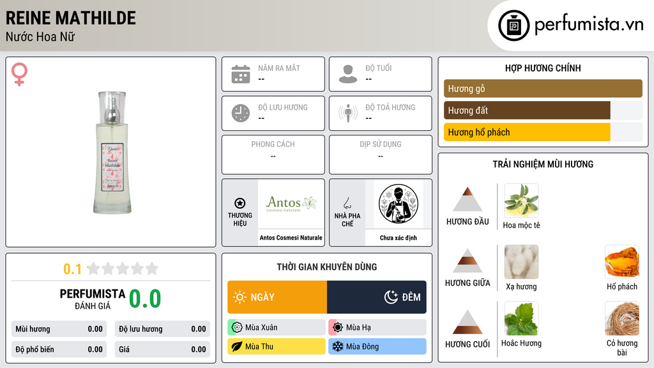Open the Antos Cosmesi Naturale brand link
This screenshot has width=654, height=368.
pyautogui.click(x=291, y=238)
